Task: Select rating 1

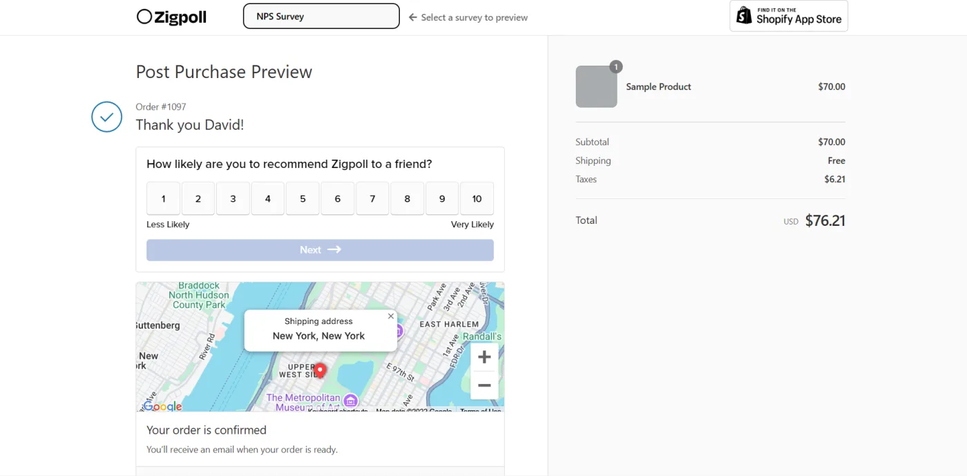Action: 163,199
